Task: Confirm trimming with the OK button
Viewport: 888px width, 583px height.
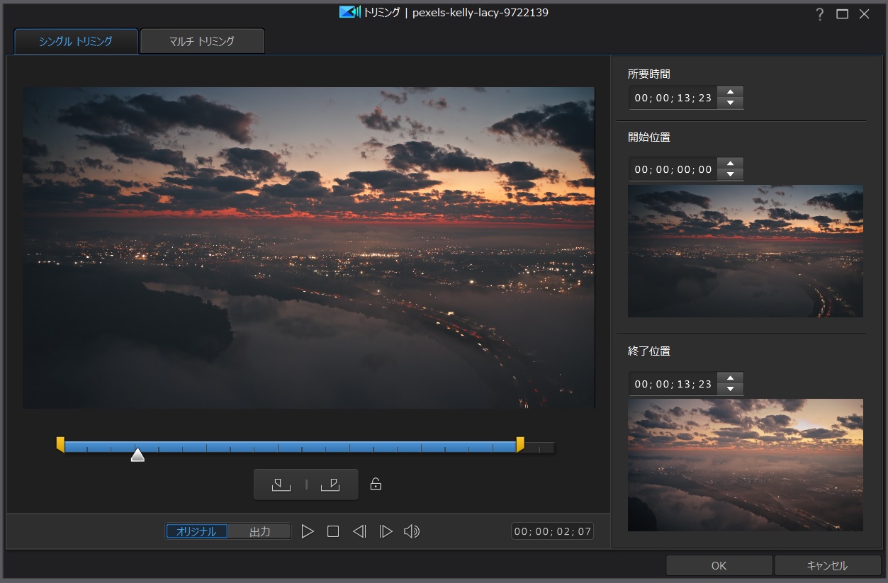Action: click(719, 565)
